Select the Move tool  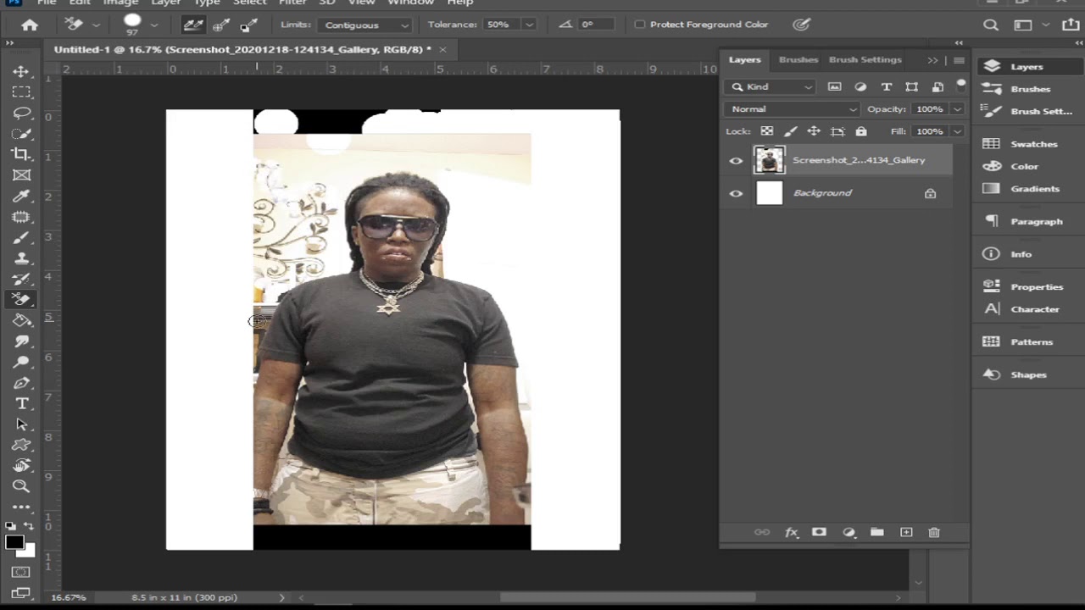point(21,72)
